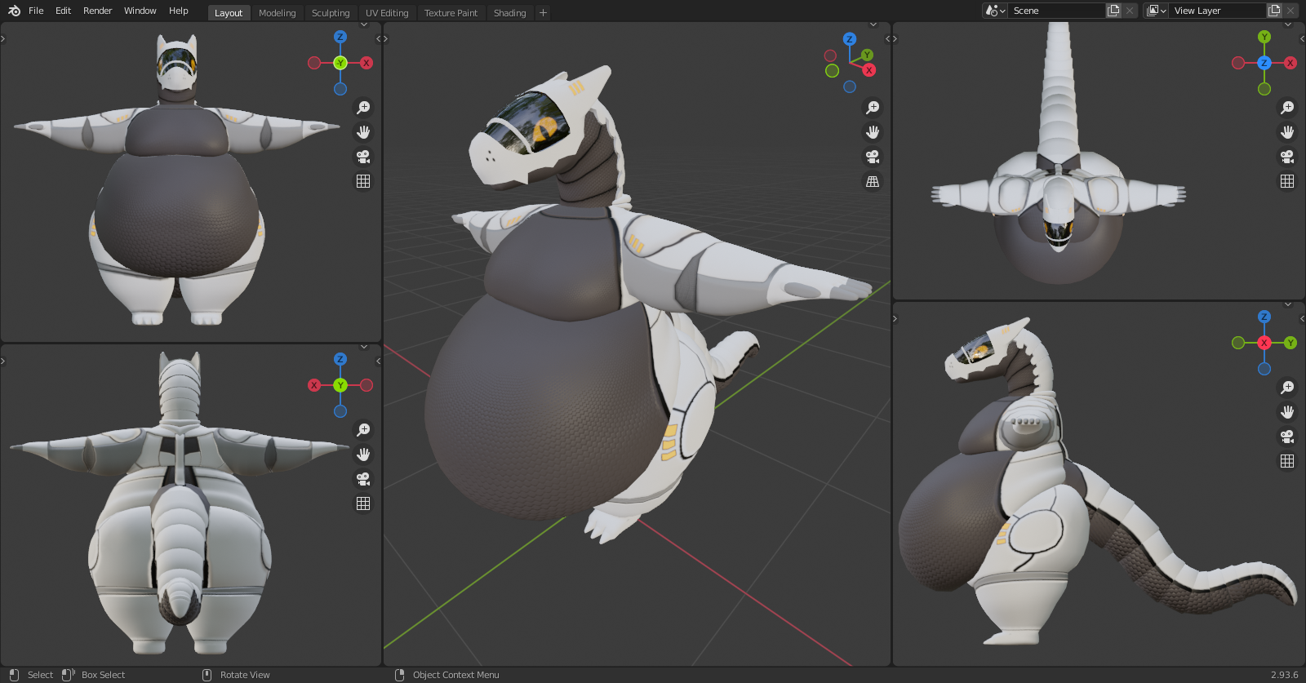Click the version '2.93.6' status text
1306x683 pixels.
[1284, 675]
